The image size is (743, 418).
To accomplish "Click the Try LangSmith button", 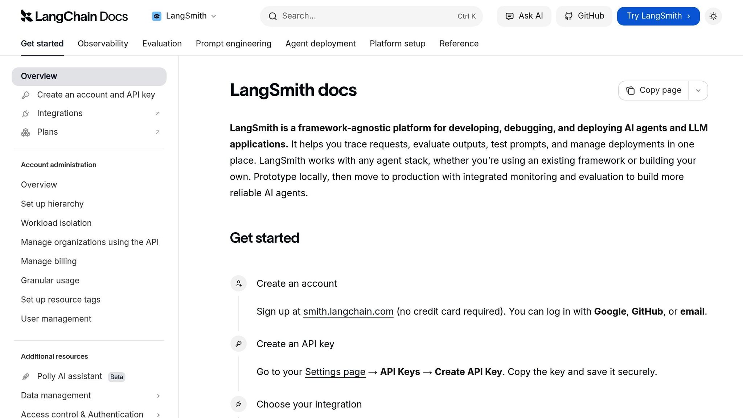I will (x=658, y=16).
